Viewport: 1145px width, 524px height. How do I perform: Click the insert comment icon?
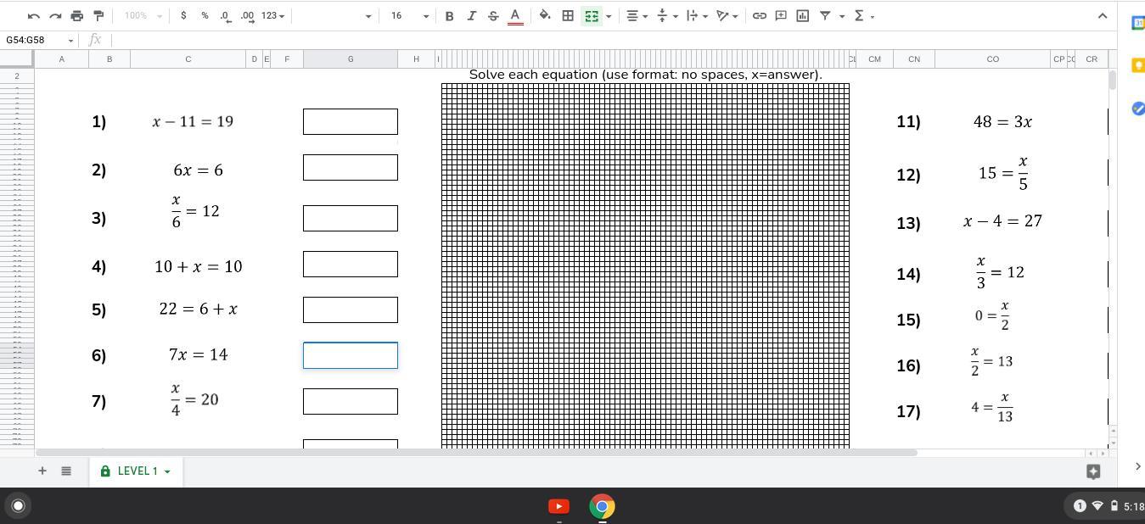[x=781, y=16]
